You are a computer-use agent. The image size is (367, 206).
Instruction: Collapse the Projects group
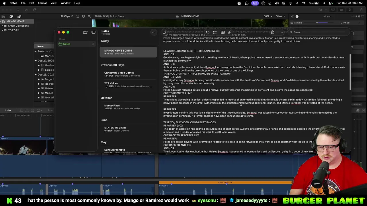[x=36, y=51]
